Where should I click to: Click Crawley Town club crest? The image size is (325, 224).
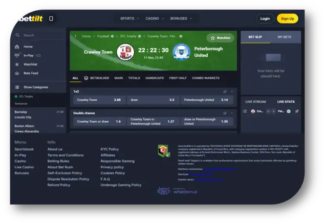point(126,52)
